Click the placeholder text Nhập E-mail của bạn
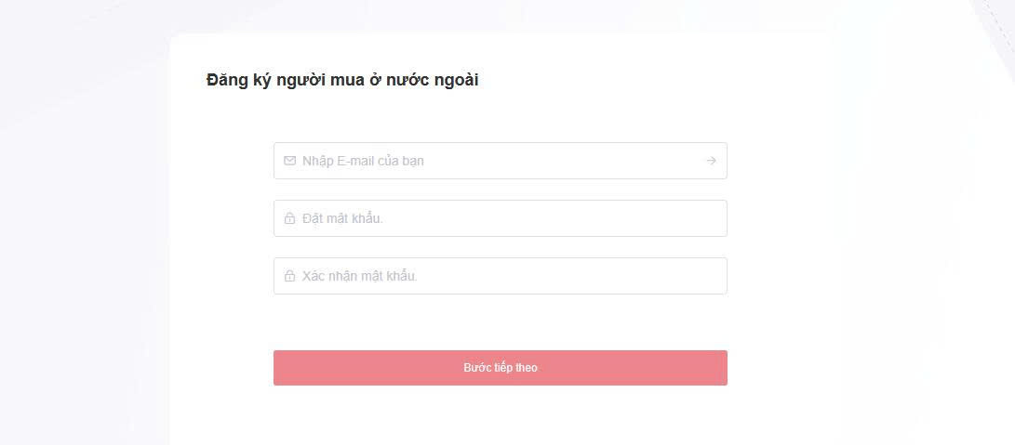 (x=363, y=161)
